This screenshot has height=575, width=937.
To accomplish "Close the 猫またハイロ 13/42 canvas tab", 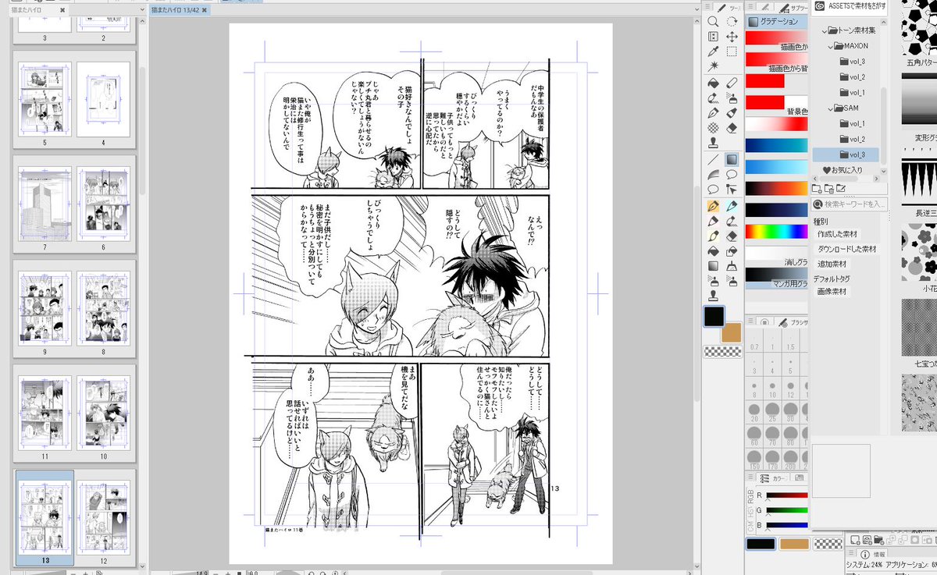I will [205, 10].
